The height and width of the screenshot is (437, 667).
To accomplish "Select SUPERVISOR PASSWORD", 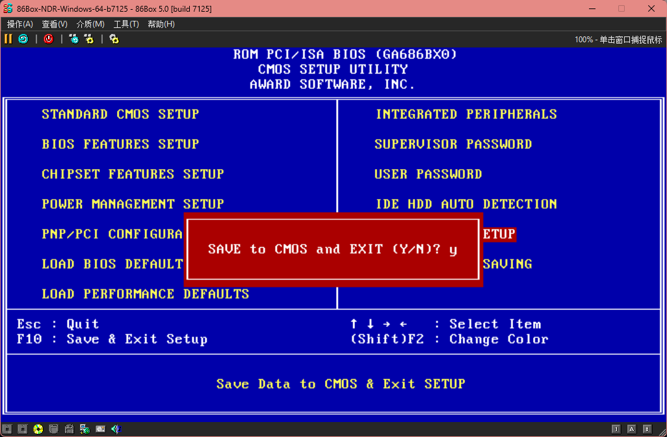I will tap(454, 144).
